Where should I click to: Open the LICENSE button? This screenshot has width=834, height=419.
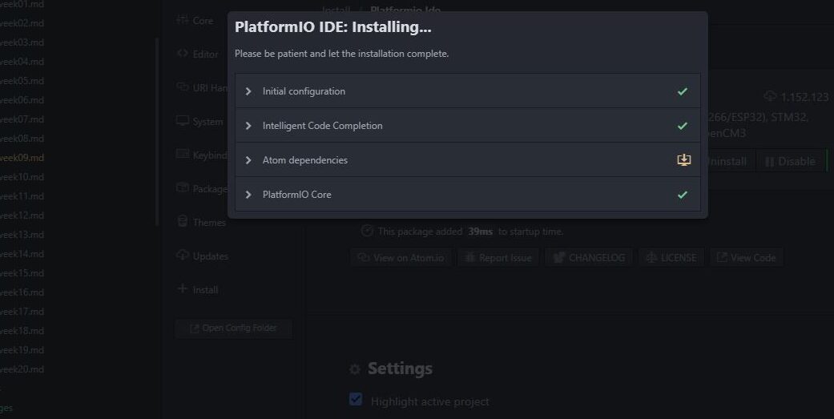pos(671,258)
